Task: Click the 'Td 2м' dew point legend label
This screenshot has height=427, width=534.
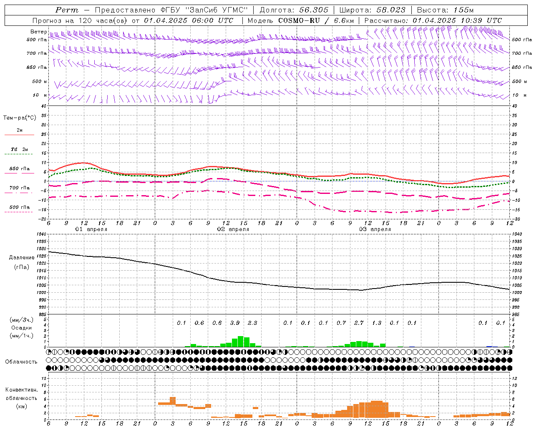Action: pyautogui.click(x=20, y=149)
